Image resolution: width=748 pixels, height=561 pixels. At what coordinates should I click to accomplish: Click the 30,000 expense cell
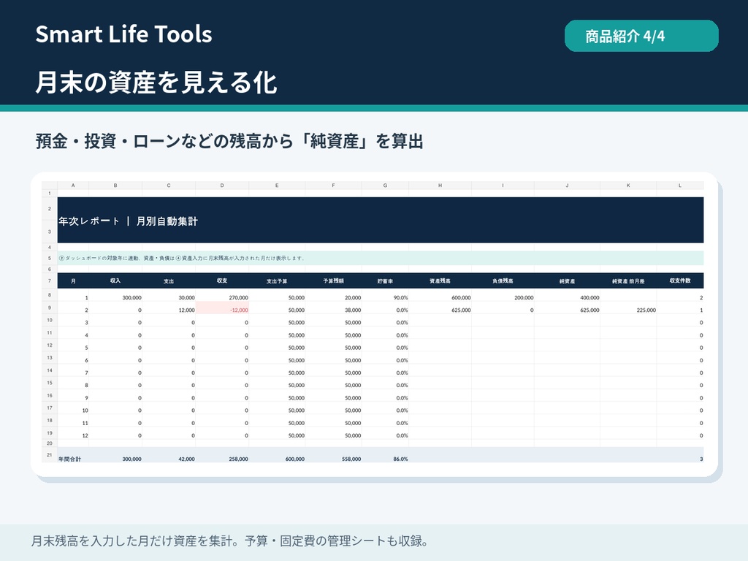pos(169,296)
